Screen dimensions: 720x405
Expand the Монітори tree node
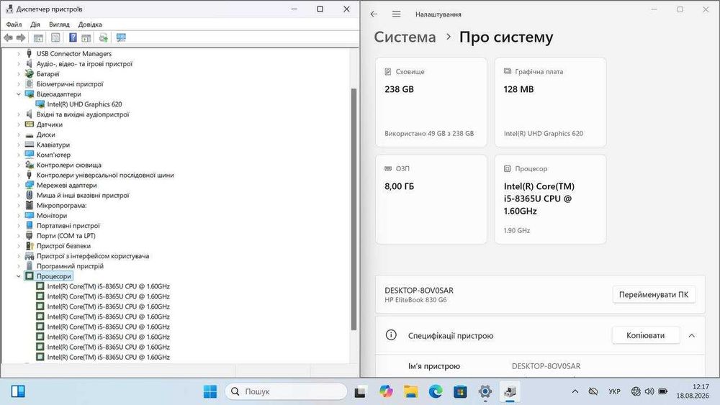(x=19, y=216)
